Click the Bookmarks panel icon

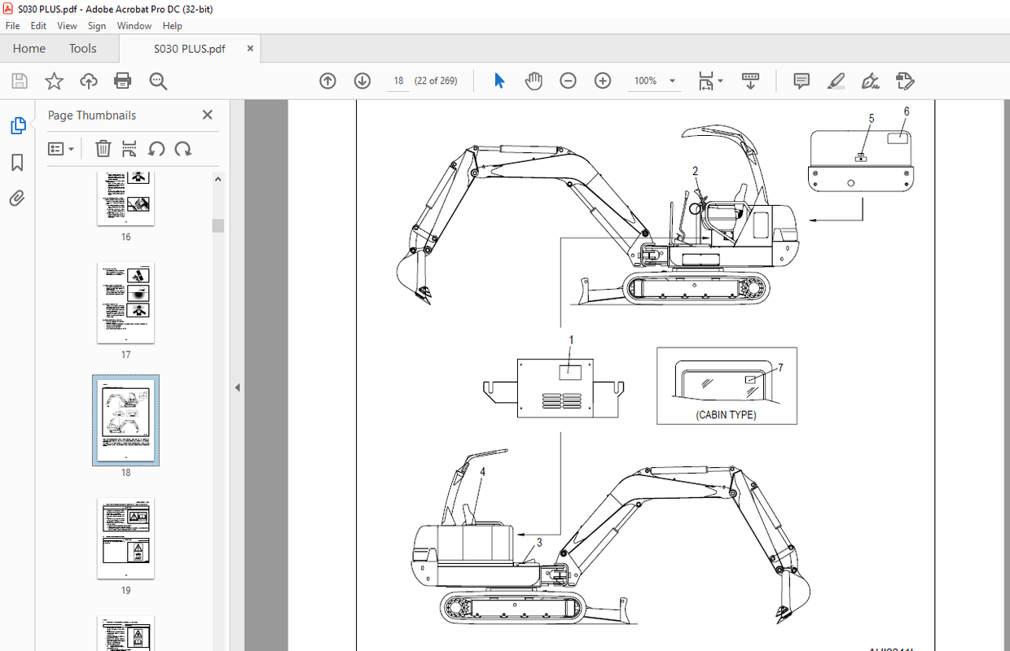pos(18,162)
